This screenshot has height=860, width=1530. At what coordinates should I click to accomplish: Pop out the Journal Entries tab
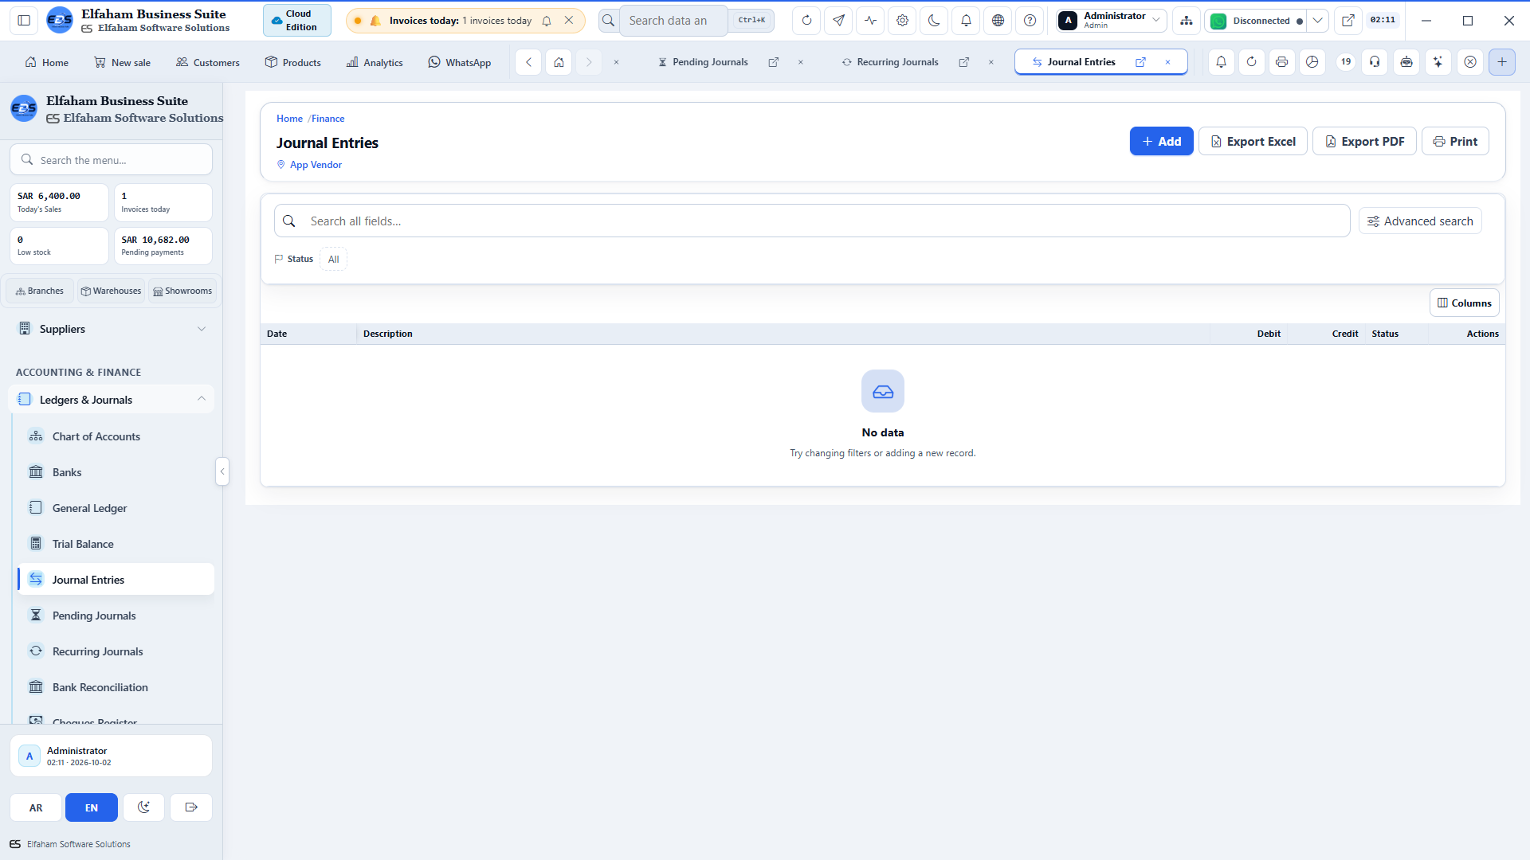pos(1140,61)
